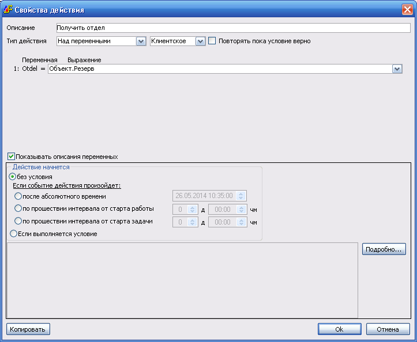This screenshot has height=342, width=417.
Task: Open the 'Клиентское' dropdown
Action: pyautogui.click(x=200, y=41)
